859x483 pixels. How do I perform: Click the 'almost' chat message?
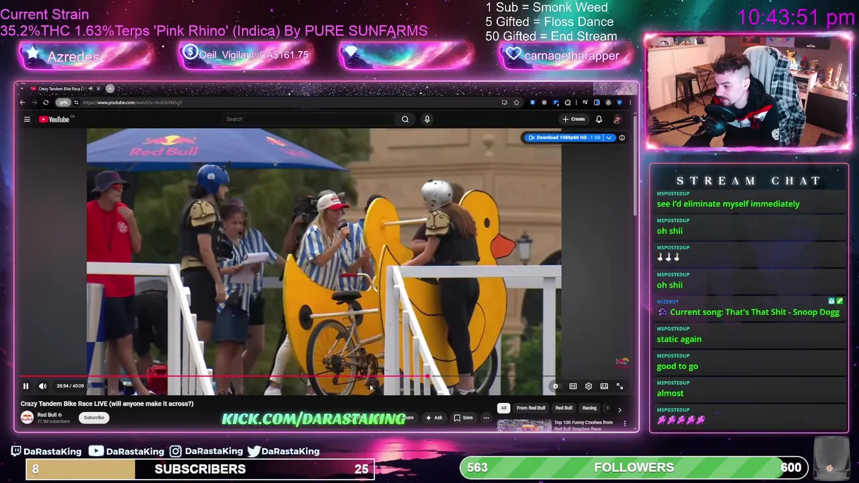[670, 393]
